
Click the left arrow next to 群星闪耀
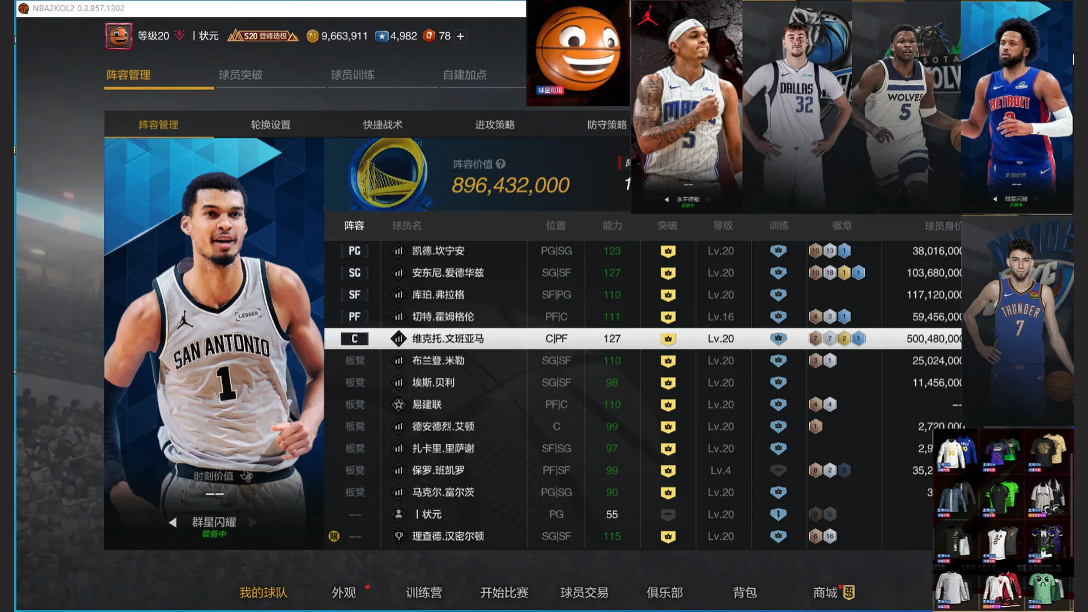tap(173, 522)
